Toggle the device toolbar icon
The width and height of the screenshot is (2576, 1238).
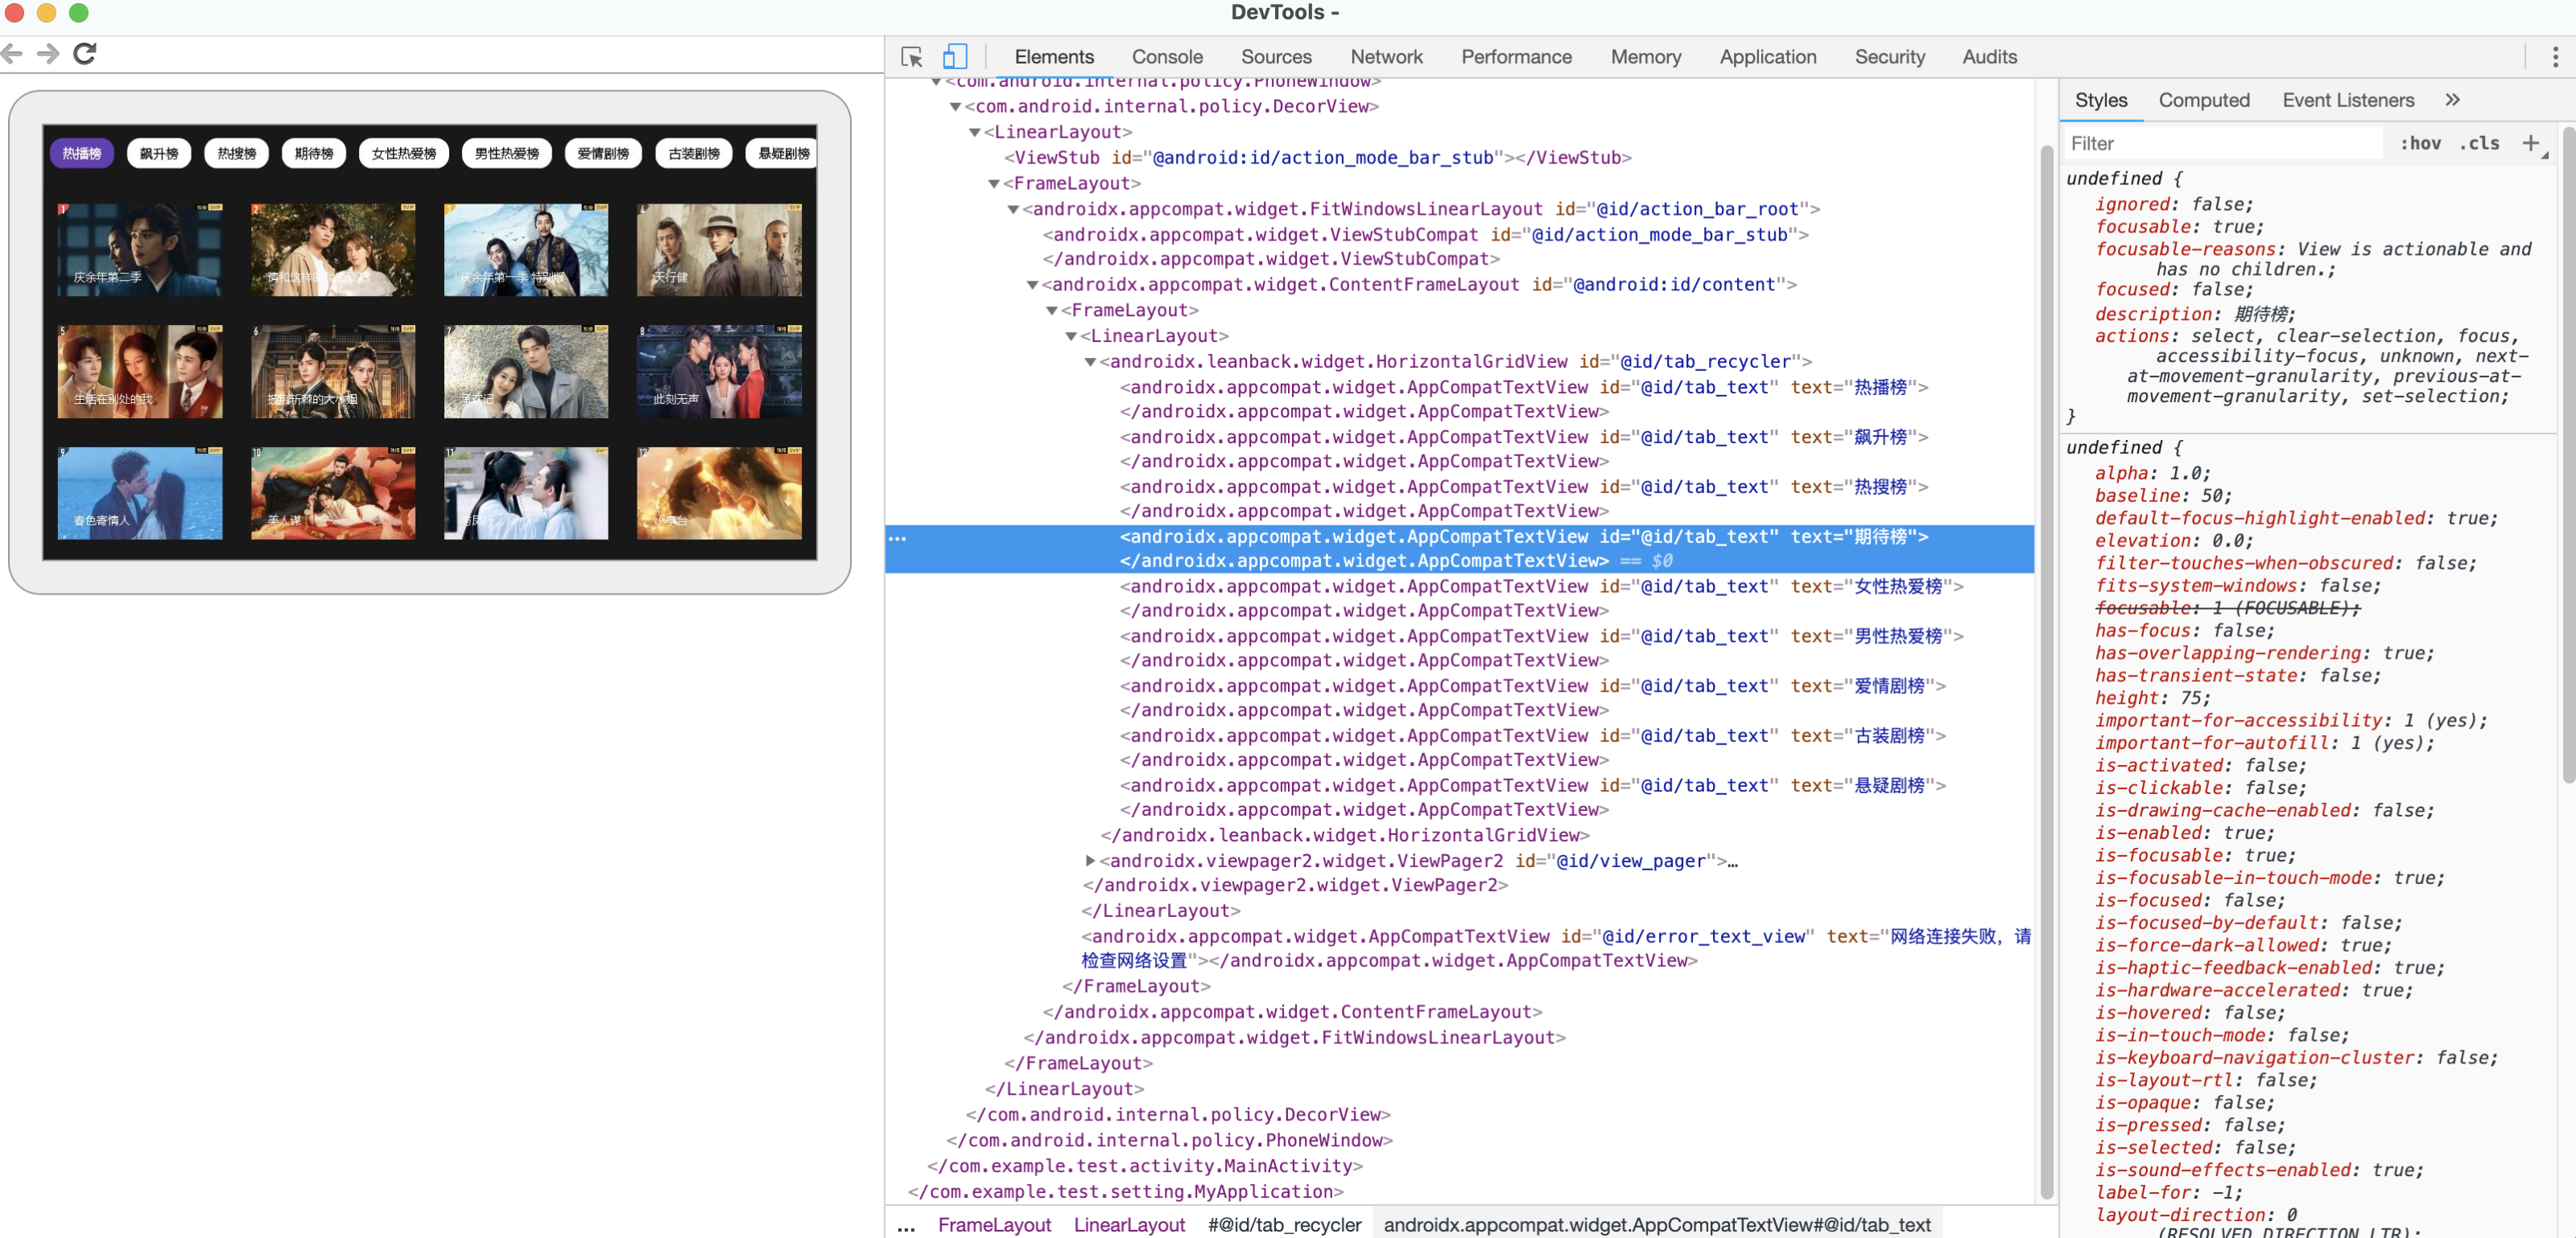(954, 57)
